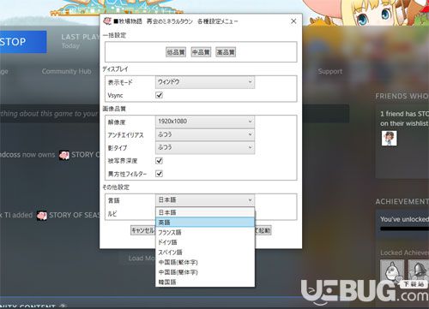Click the achievements progress bar in Steam
The width and height of the screenshot is (429, 309).
click(x=404, y=229)
